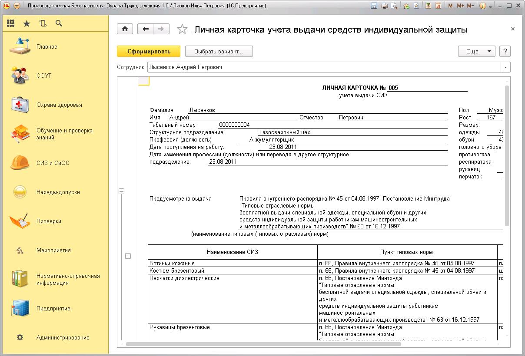Open the Сотрудник dropdown arrow
525x356 pixels.
point(505,67)
